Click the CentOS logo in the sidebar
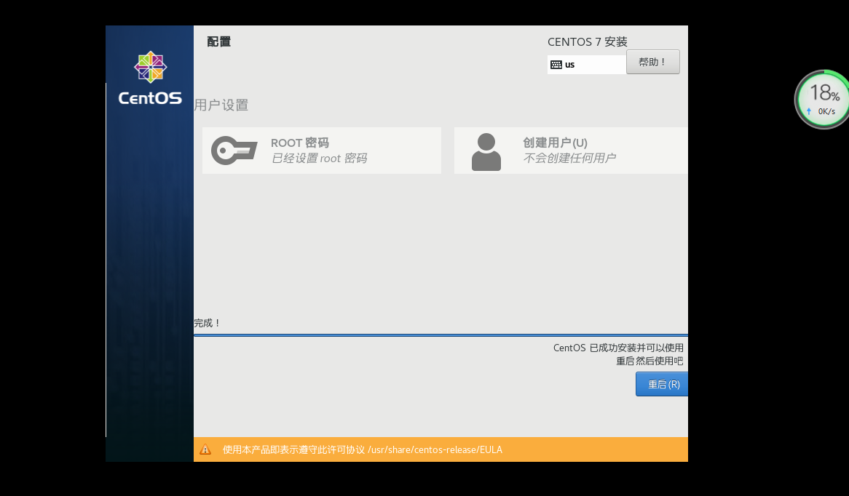The height and width of the screenshot is (496, 849). pyautogui.click(x=150, y=78)
